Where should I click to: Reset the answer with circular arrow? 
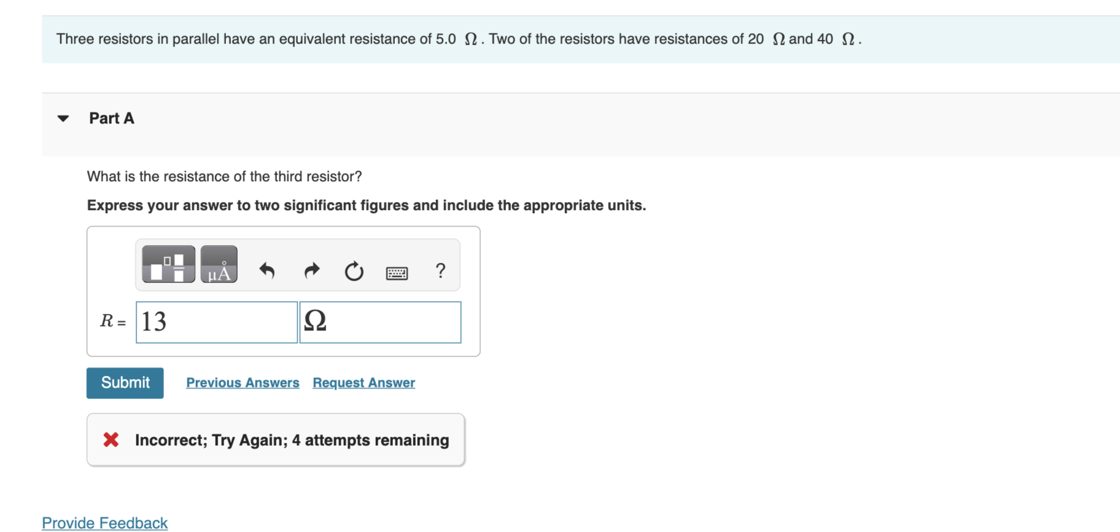(x=354, y=271)
